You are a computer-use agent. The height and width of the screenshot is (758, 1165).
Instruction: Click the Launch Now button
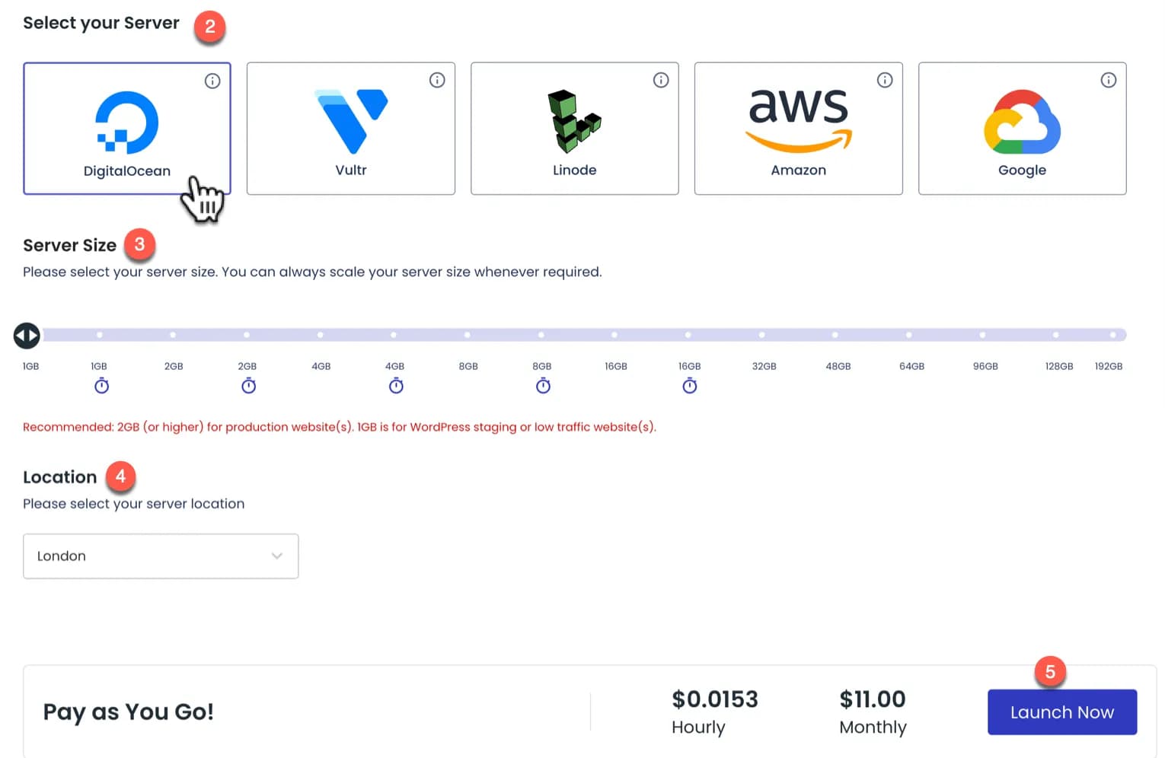(x=1062, y=712)
